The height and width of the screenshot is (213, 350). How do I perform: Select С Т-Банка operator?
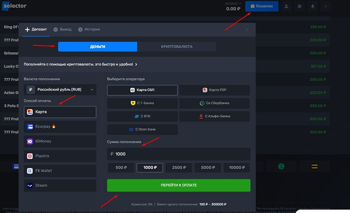(143, 103)
